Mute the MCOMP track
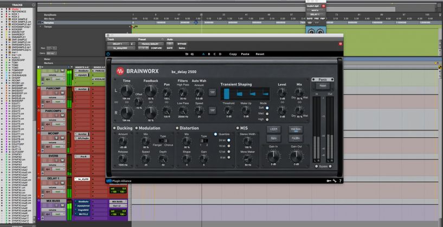 pyautogui.click(x=62, y=138)
